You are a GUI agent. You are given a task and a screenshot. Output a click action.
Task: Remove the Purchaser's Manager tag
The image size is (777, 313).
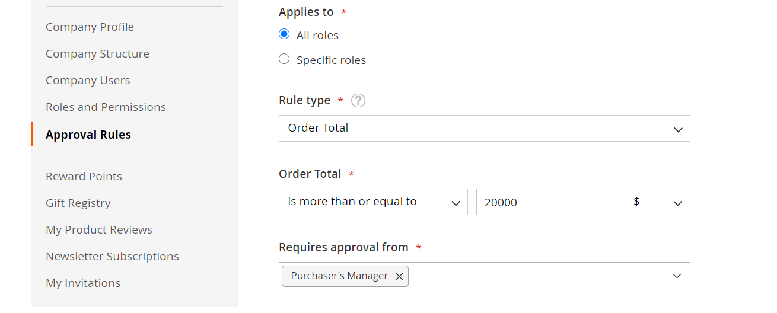[x=399, y=276]
